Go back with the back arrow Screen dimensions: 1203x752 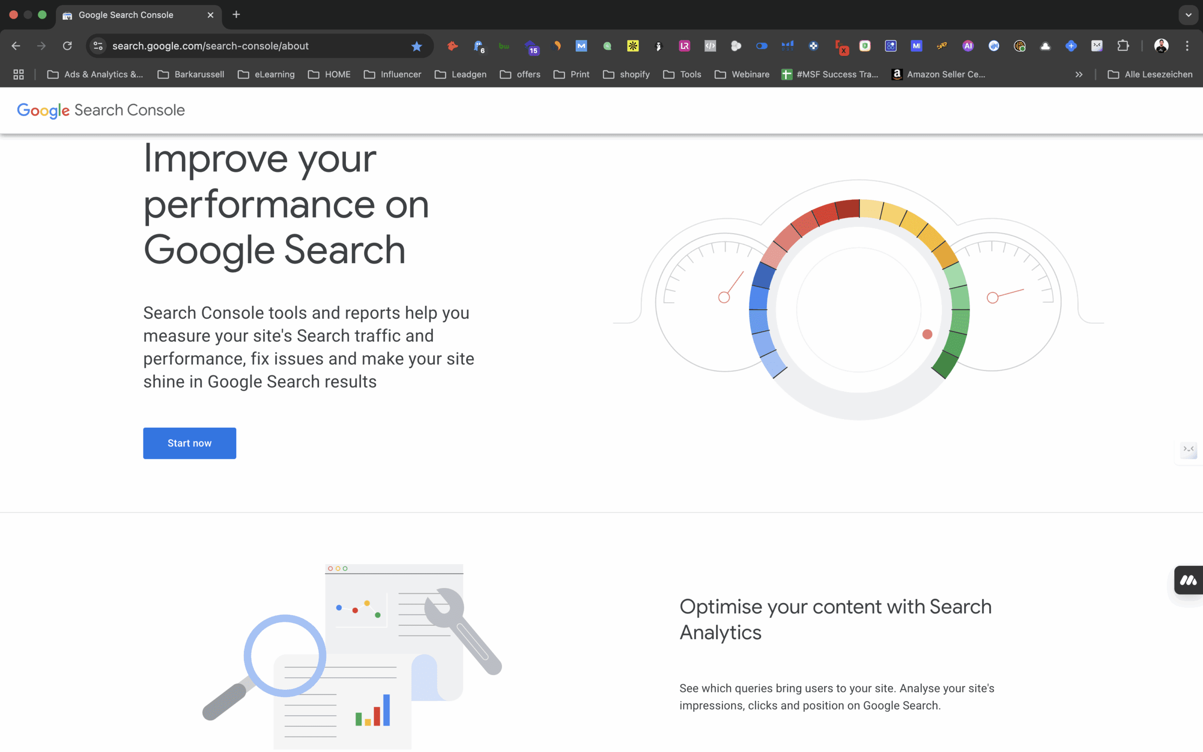tap(16, 46)
